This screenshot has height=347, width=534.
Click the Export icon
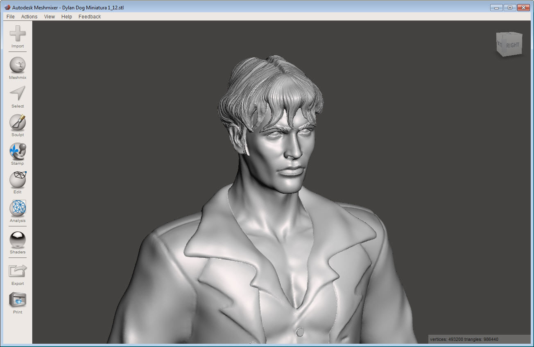point(18,271)
